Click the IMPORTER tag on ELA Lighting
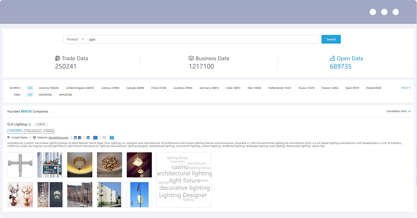 [15, 131]
